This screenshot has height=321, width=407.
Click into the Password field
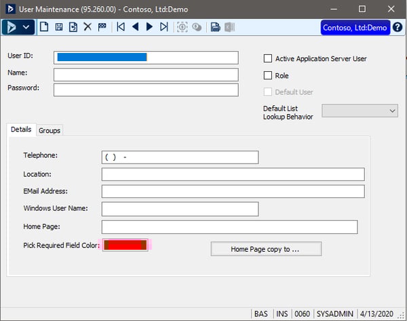tap(146, 90)
